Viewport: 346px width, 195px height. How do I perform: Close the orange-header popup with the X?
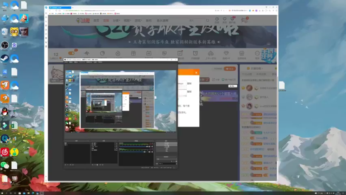point(196,72)
